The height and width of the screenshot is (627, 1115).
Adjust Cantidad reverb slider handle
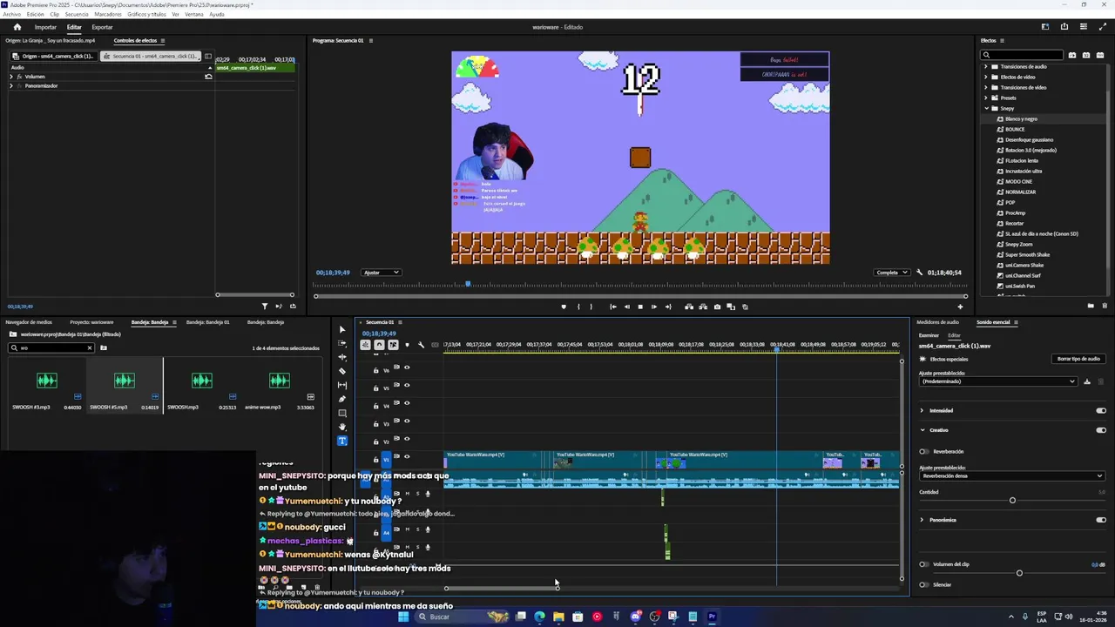coord(1012,500)
